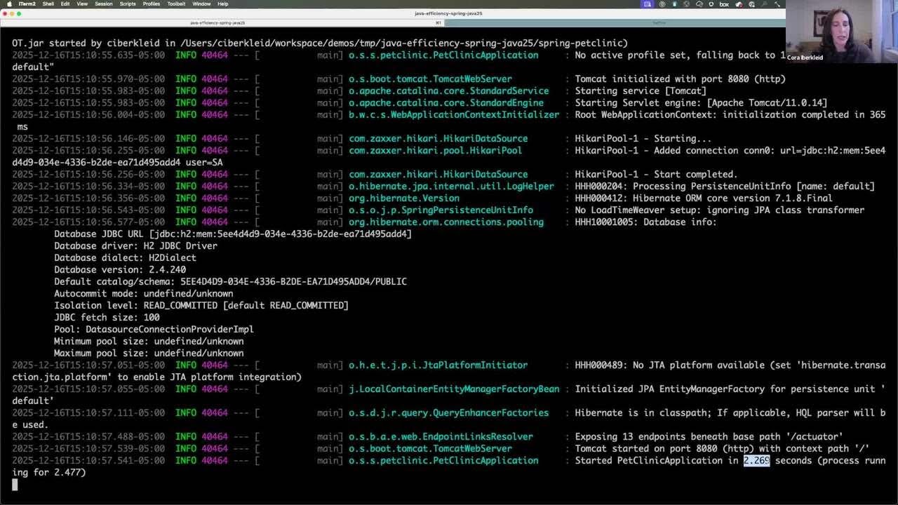Open the Edit menu
This screenshot has width=898, height=505.
(65, 4)
